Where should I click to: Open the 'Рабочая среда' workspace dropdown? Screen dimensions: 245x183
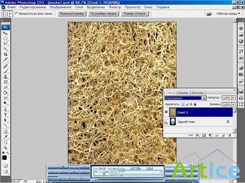click(228, 14)
